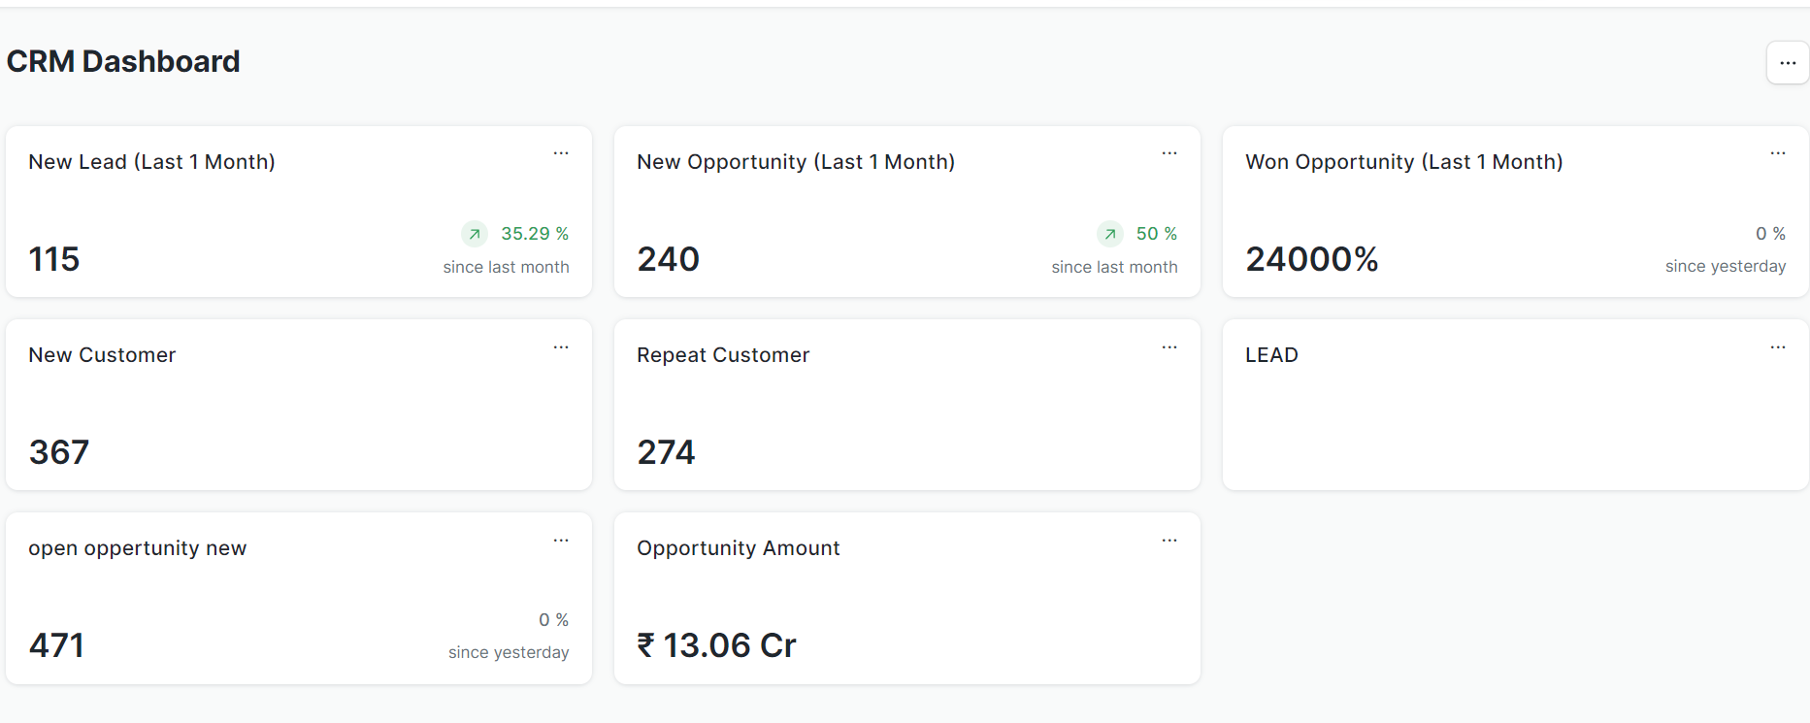Image resolution: width=1810 pixels, height=723 pixels.
Task: Open three-dot menu on New Lead card
Action: click(x=561, y=153)
